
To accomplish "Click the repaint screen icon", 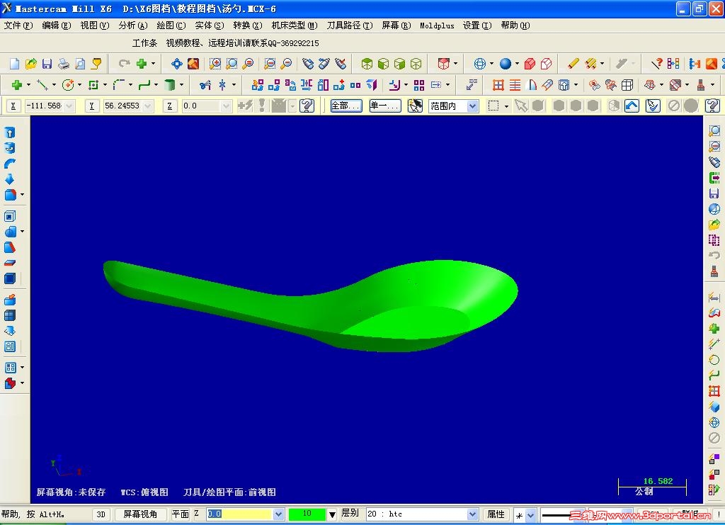I will tap(193, 64).
